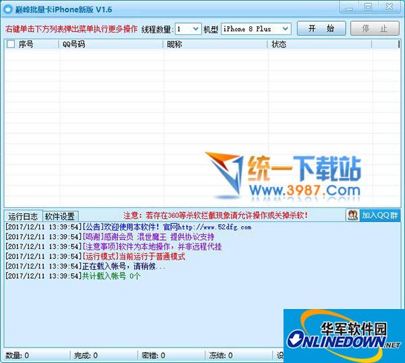The image size is (405, 363).
Task: Click the 昵称 column header
Action: (x=175, y=45)
